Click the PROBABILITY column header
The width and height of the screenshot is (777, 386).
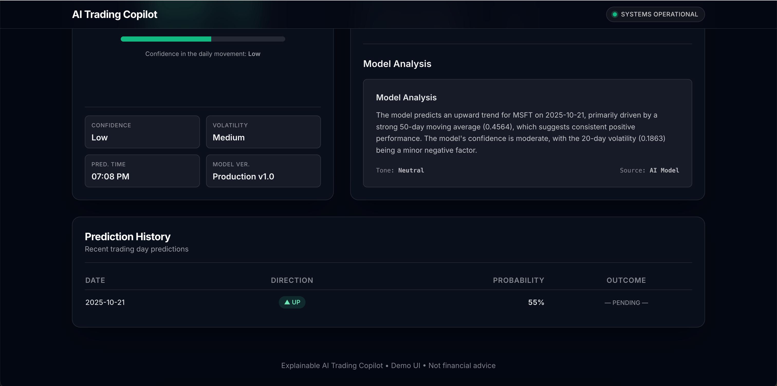pos(518,280)
